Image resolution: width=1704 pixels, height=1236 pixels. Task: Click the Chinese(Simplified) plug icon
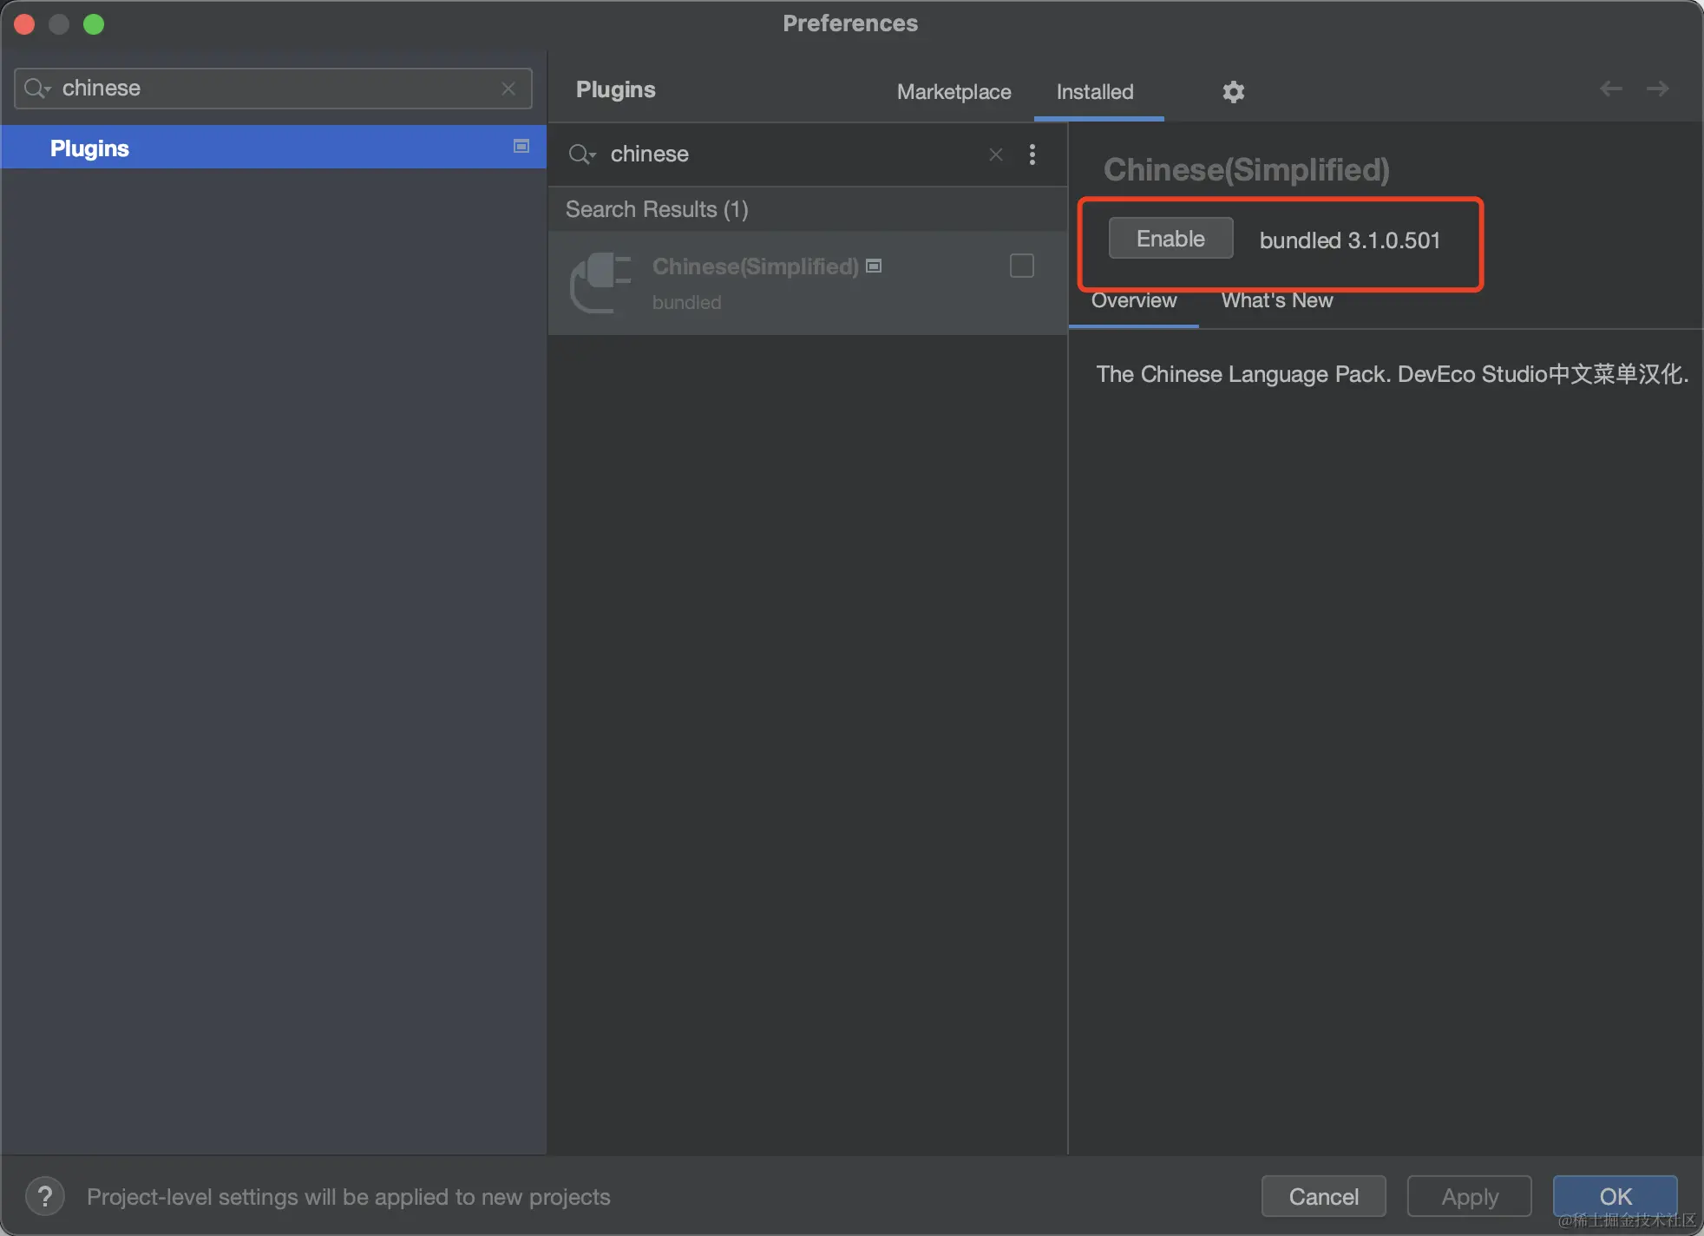click(600, 282)
